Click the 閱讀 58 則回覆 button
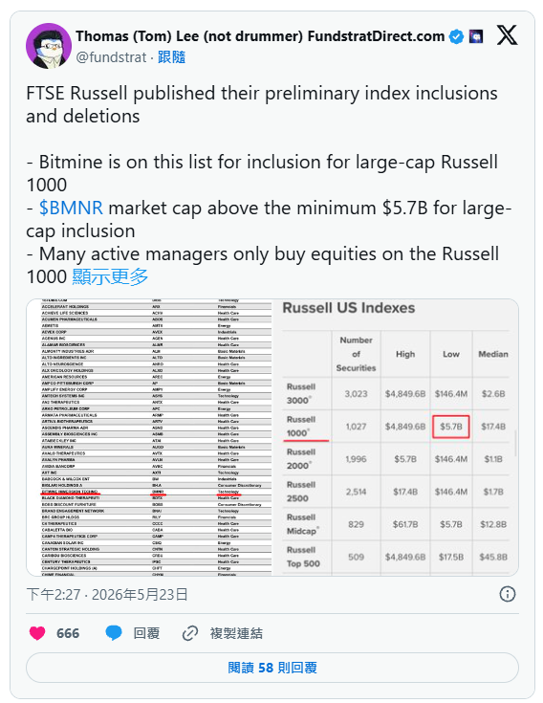The image size is (543, 703). point(272,668)
